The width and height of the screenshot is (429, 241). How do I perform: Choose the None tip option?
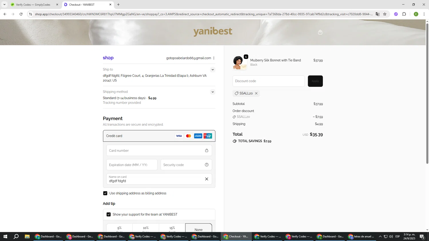click(198, 228)
